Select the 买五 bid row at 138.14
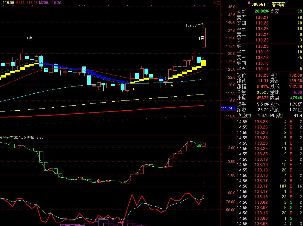Screen dimensions: 303x226 pos(269,69)
